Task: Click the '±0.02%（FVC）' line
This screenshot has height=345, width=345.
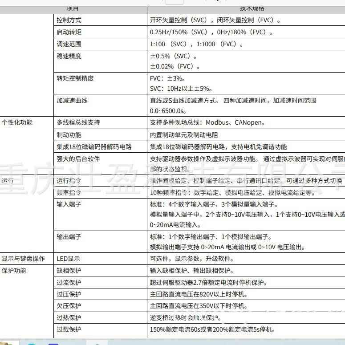Action: click(x=175, y=66)
